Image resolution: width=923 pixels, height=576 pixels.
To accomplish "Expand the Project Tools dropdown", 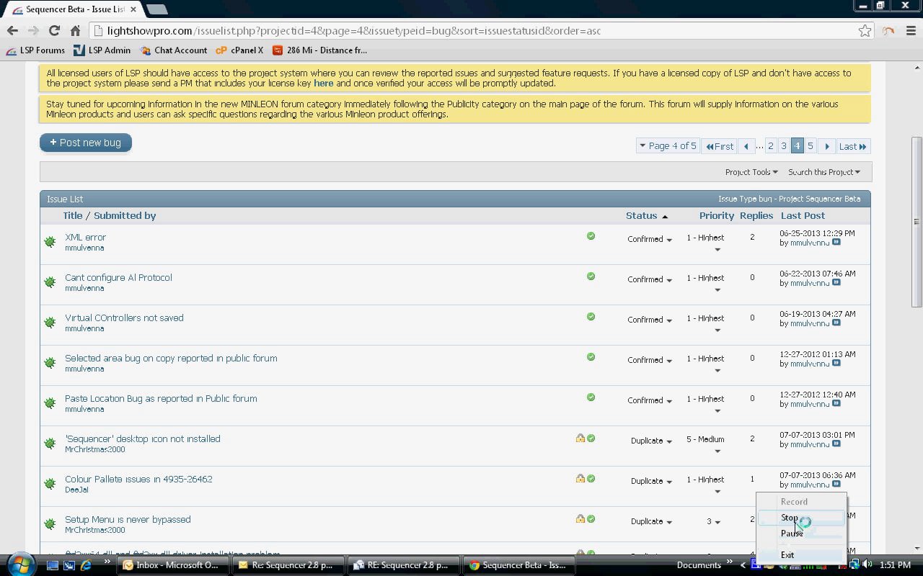I will (751, 172).
